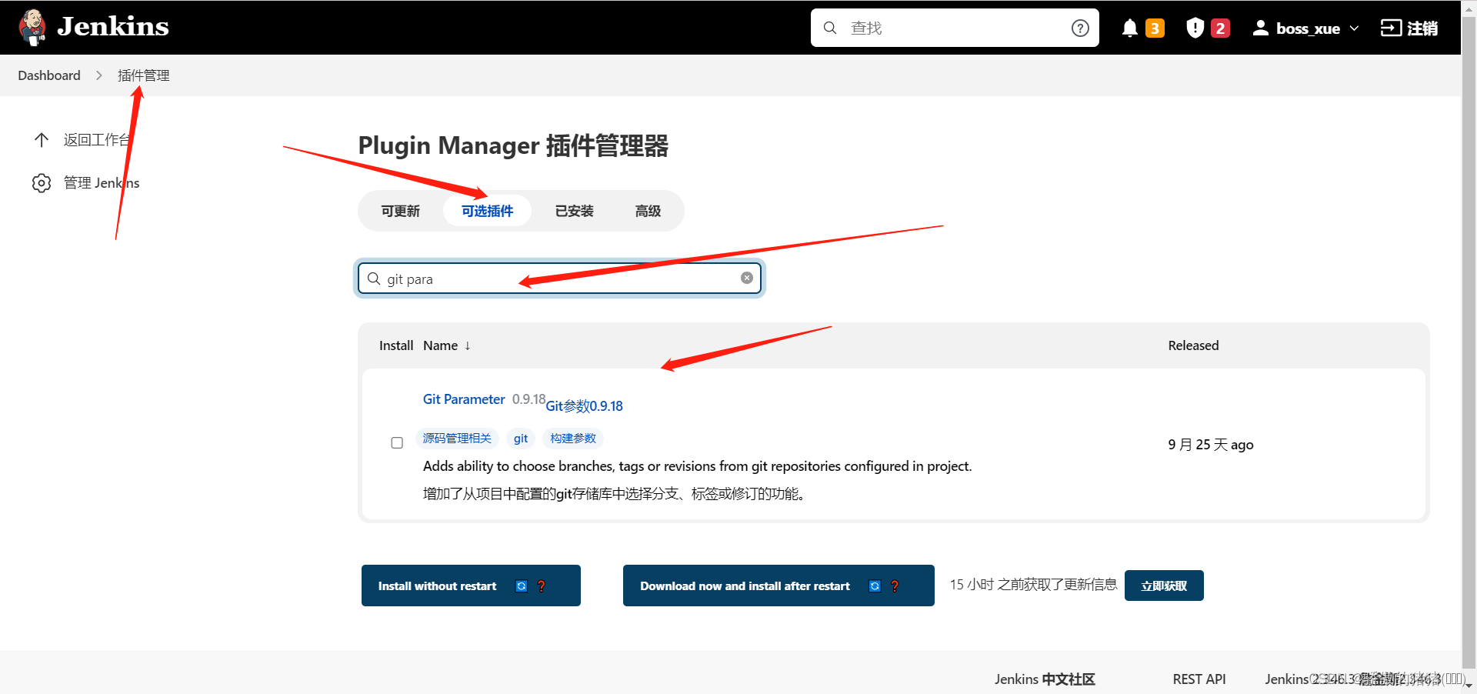Open 管理 Jenkins sidebar link
Screen dimensions: 1477x694
pos(102,183)
